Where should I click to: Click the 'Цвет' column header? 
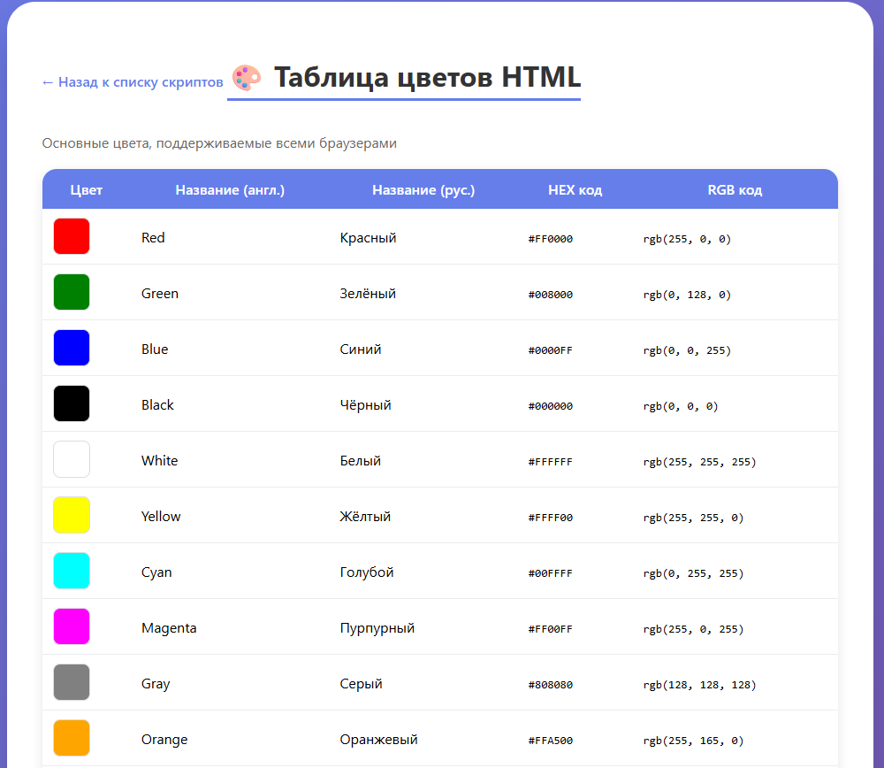click(x=87, y=190)
